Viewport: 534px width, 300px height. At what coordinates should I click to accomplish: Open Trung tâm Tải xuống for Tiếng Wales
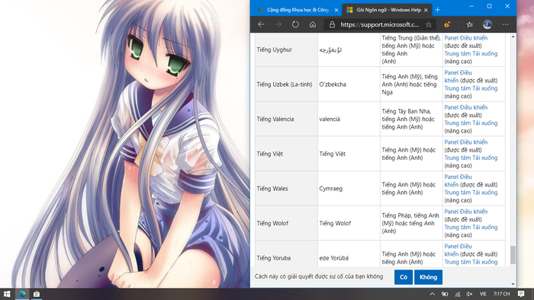pos(471,193)
